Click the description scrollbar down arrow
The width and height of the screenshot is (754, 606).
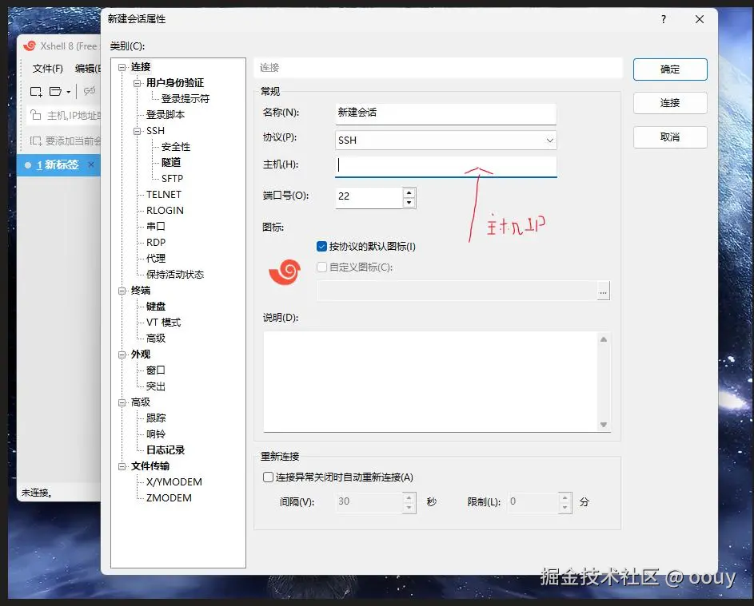pos(604,425)
